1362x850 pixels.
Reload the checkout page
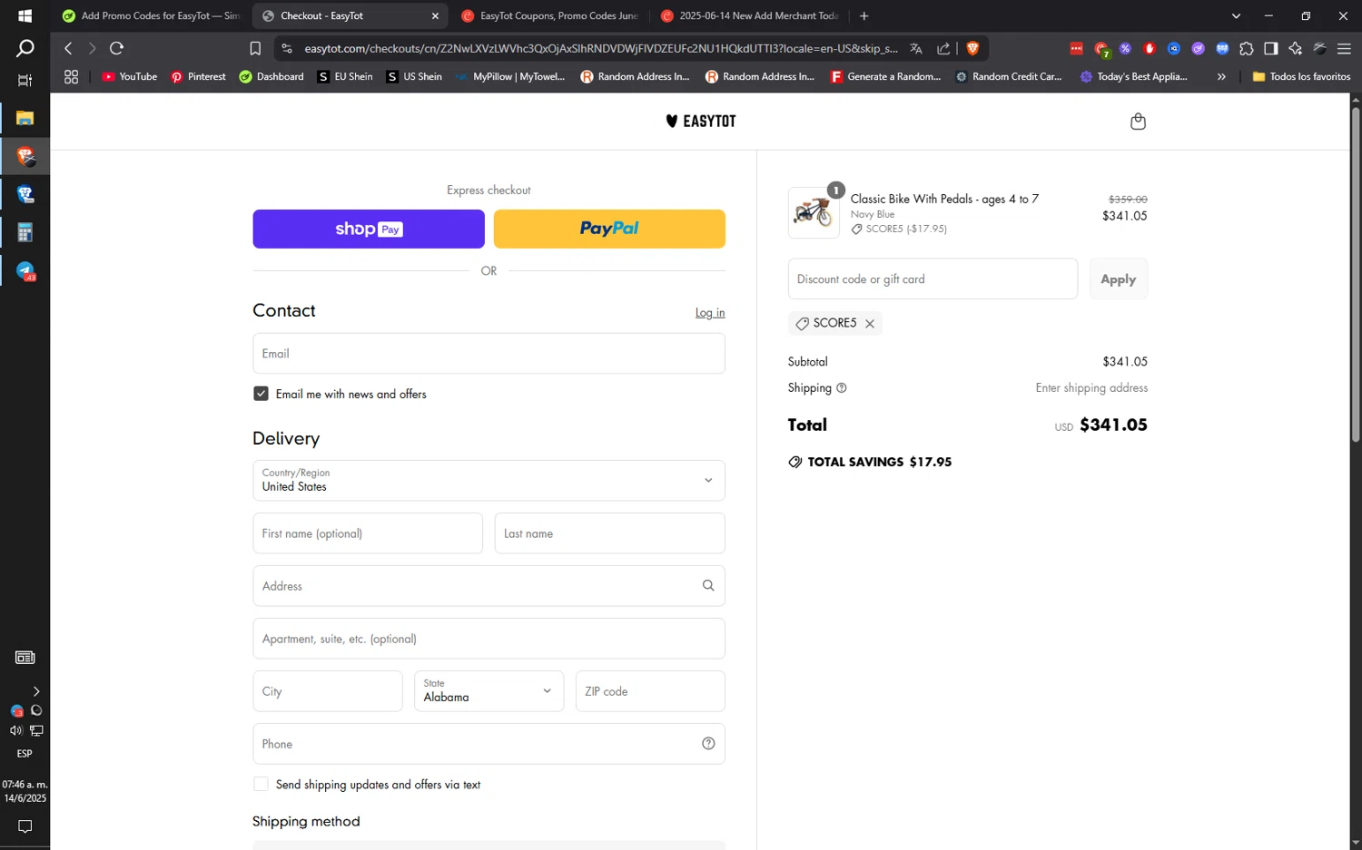pyautogui.click(x=116, y=48)
